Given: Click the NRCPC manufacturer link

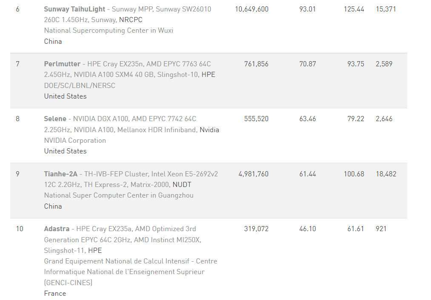Looking at the screenshot, I should (x=131, y=20).
